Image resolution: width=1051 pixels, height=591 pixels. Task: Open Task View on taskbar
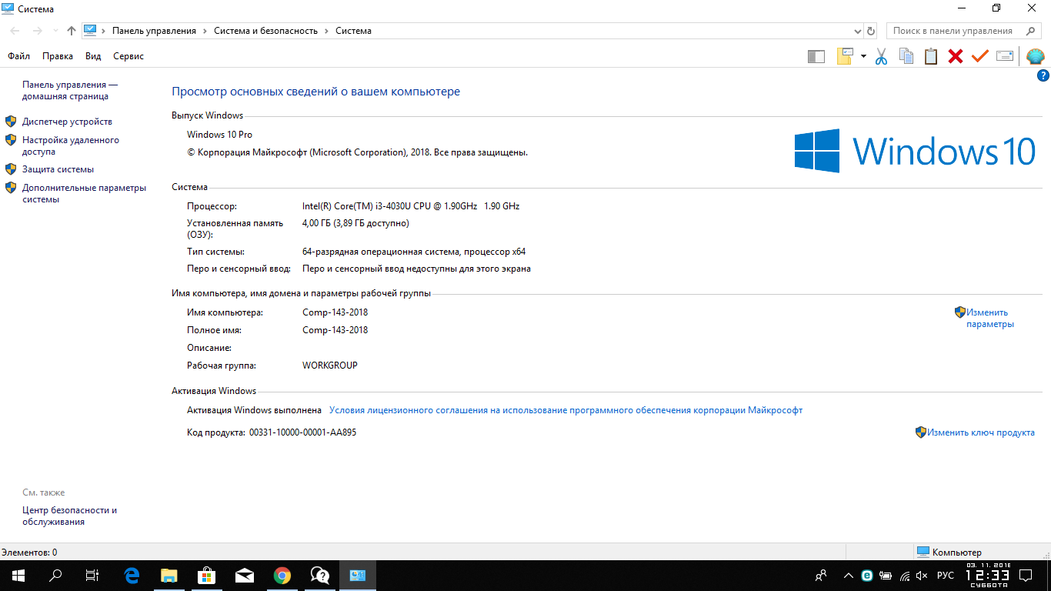click(92, 575)
